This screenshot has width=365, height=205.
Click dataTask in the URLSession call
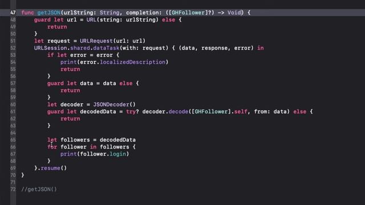click(x=106, y=48)
